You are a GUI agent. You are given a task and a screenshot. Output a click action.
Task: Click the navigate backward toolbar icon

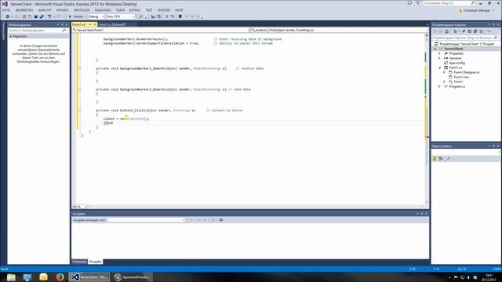7,16
